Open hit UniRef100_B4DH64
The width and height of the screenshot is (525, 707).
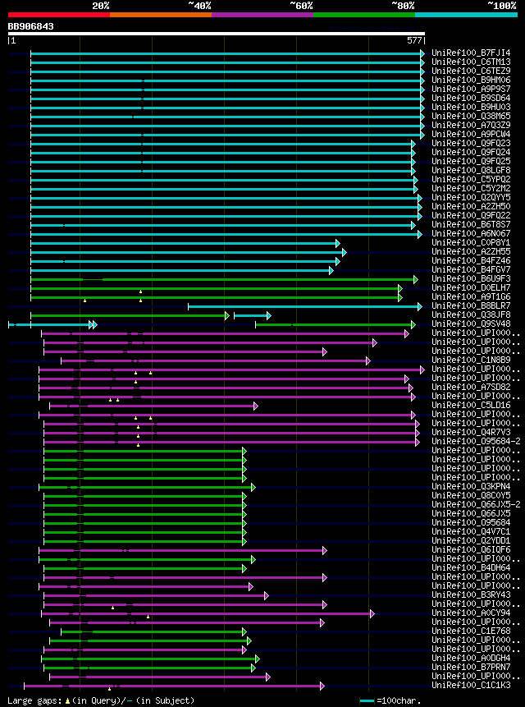coord(471,567)
